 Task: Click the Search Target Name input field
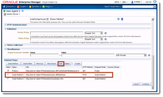coord(138,7)
